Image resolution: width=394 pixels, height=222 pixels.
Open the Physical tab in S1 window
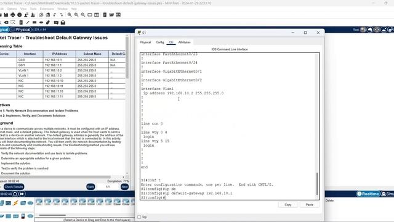pyautogui.click(x=145, y=43)
